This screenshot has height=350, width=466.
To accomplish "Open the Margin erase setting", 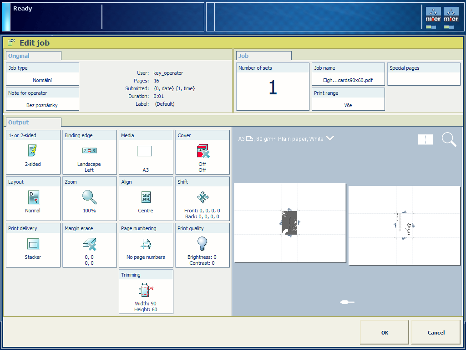I will tap(89, 245).
